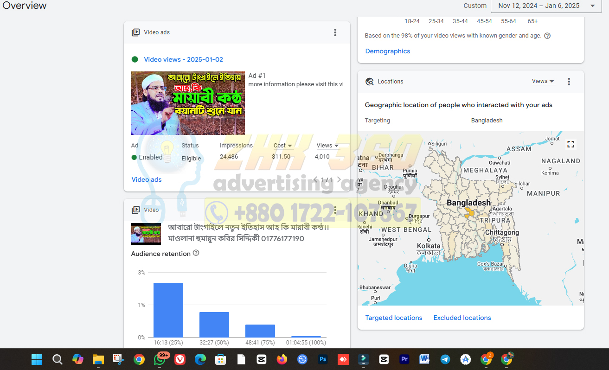Open Microsoft Word from taskbar
The height and width of the screenshot is (370, 609).
click(424, 359)
